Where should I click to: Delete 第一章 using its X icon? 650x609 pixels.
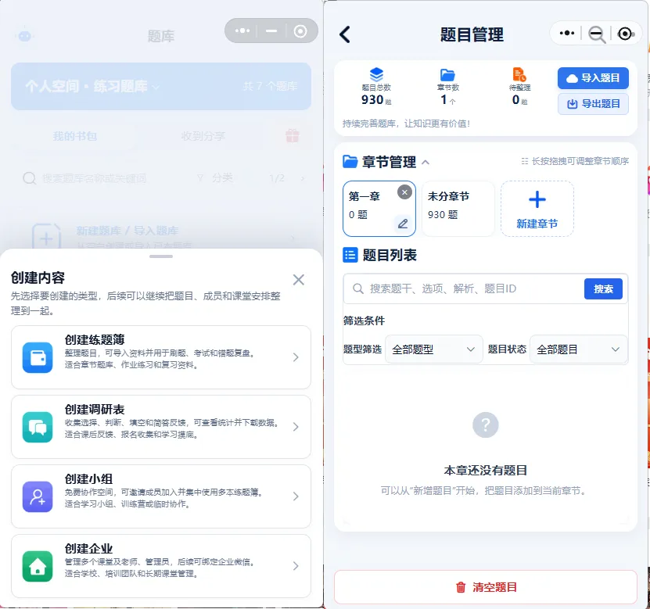tap(404, 192)
